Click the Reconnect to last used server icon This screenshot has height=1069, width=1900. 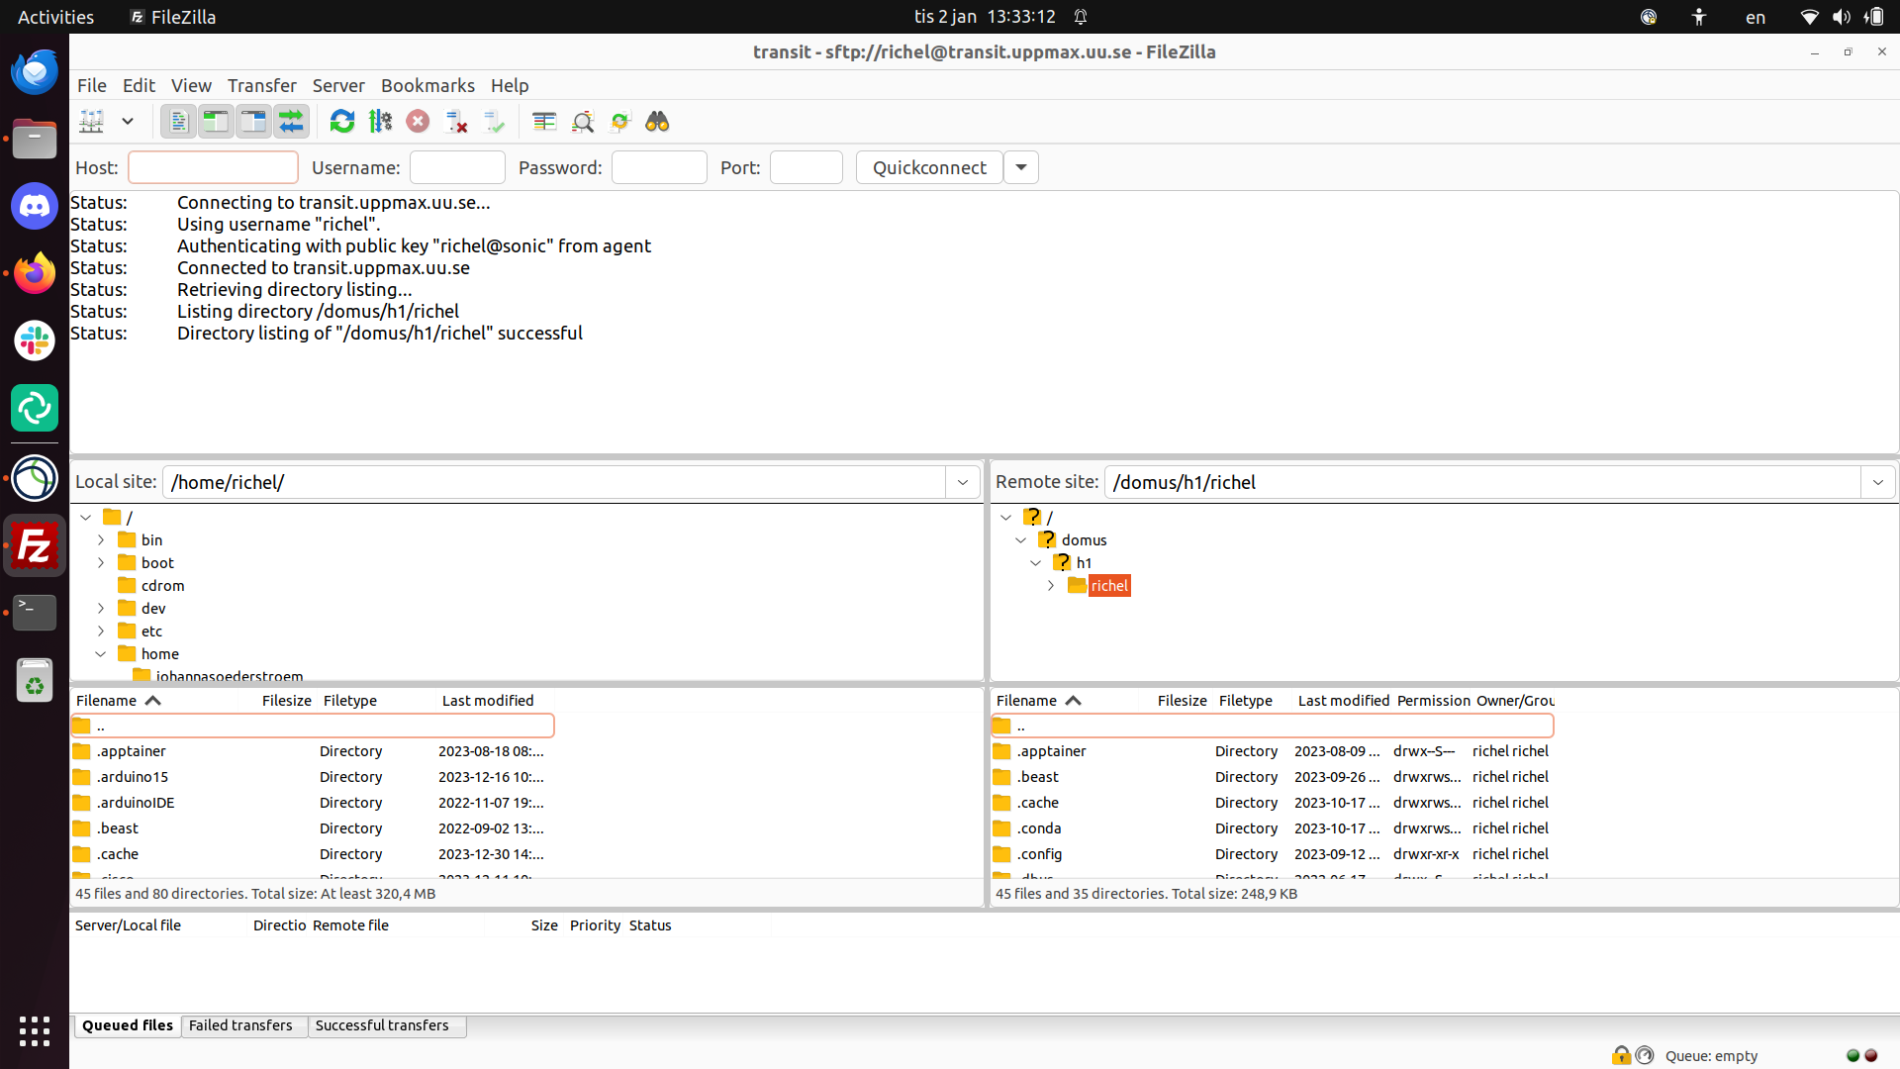tap(341, 120)
